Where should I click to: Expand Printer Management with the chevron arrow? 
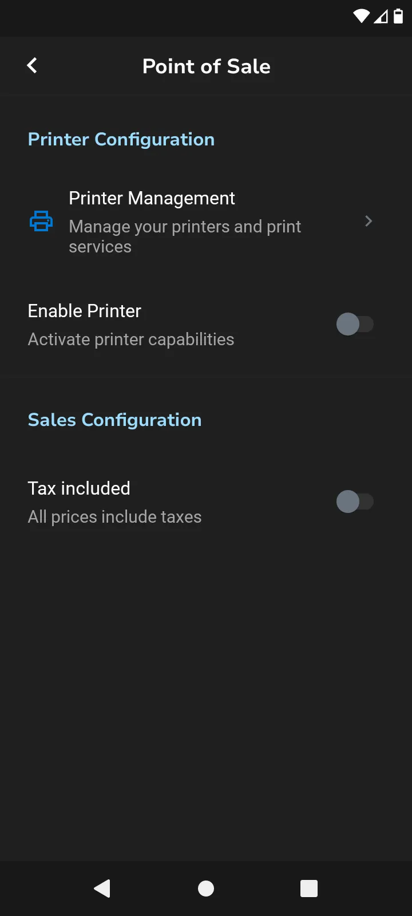tap(369, 221)
